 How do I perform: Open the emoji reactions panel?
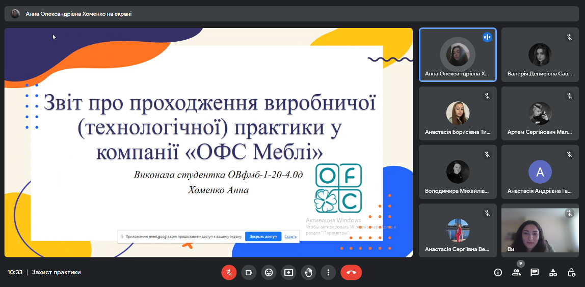point(269,272)
